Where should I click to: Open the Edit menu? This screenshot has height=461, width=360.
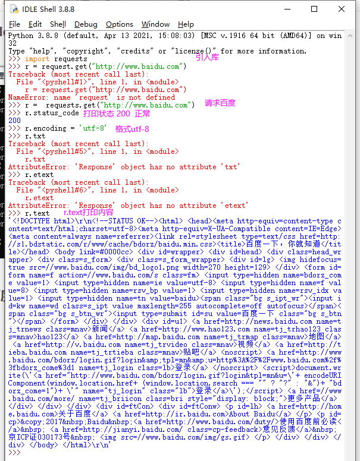coord(35,24)
